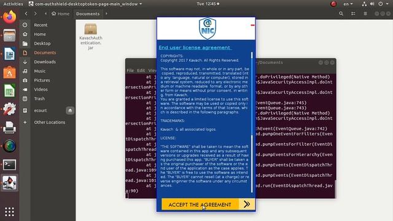
Task: Open system settings tools dock icon
Action: click(10, 109)
